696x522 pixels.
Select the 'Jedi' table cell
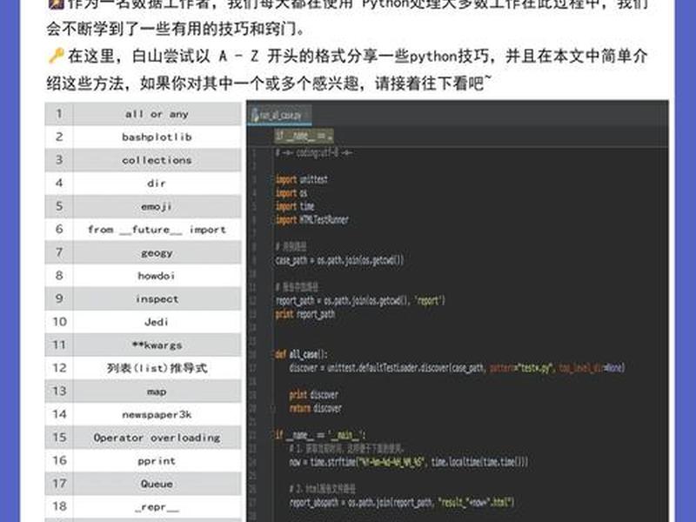(157, 322)
